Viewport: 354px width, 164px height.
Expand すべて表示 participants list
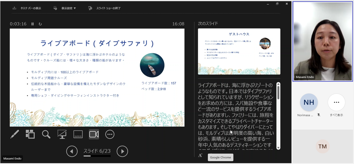[336, 103]
